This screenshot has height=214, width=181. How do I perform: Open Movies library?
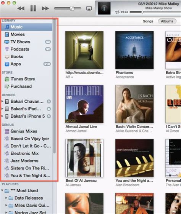pyautogui.click(x=27, y=34)
